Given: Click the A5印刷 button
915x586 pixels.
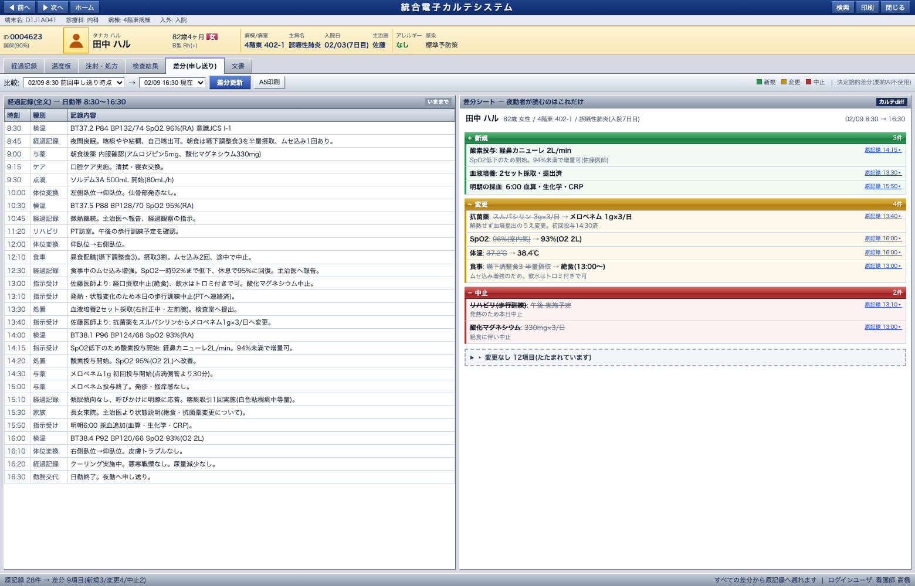Looking at the screenshot, I should (x=269, y=83).
